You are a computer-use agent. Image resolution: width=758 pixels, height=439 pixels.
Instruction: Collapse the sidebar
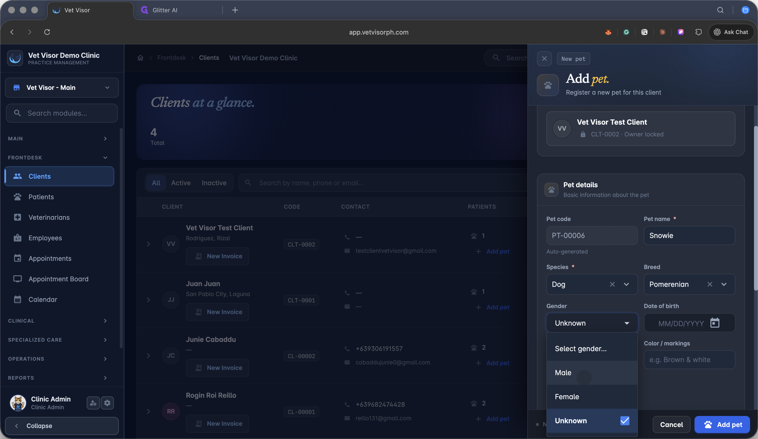tap(62, 425)
